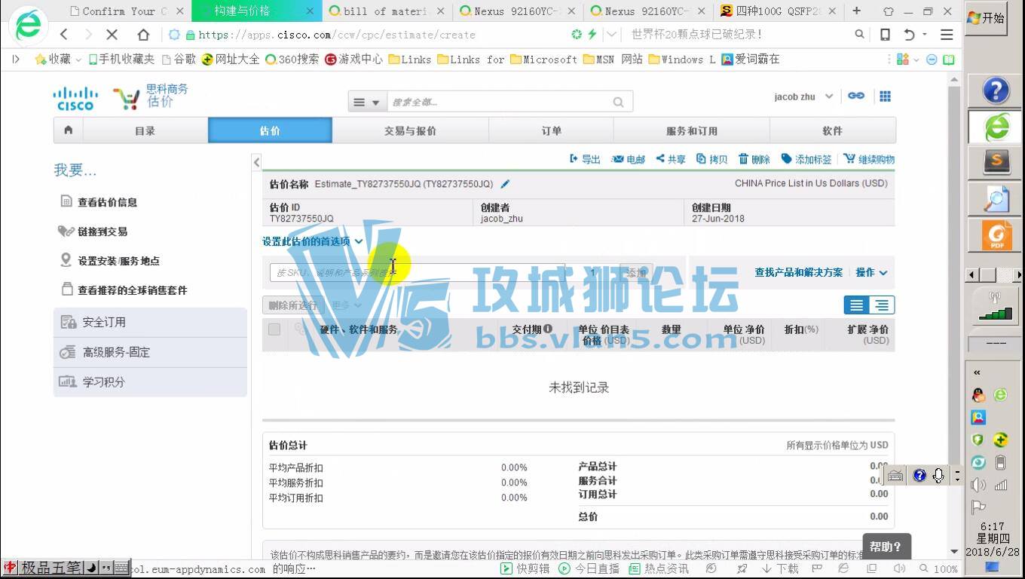1025x579 pixels.
Task: Click the address bar search magnifier icon
Action: pyautogui.click(x=860, y=35)
